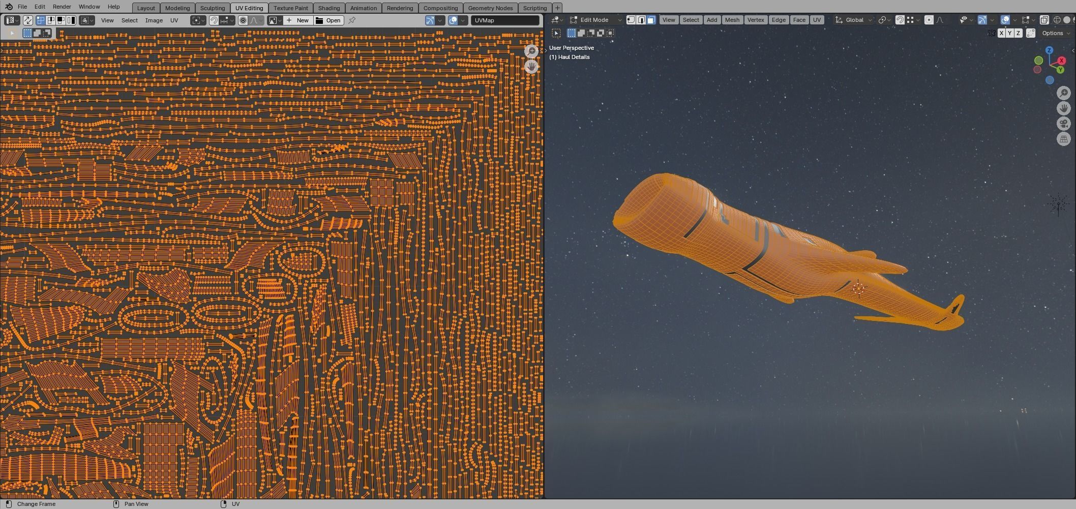Click UV editor pan hand gizmo
The width and height of the screenshot is (1076, 509).
click(531, 66)
